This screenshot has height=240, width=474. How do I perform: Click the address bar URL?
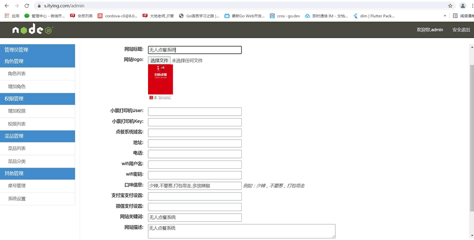(x=64, y=6)
